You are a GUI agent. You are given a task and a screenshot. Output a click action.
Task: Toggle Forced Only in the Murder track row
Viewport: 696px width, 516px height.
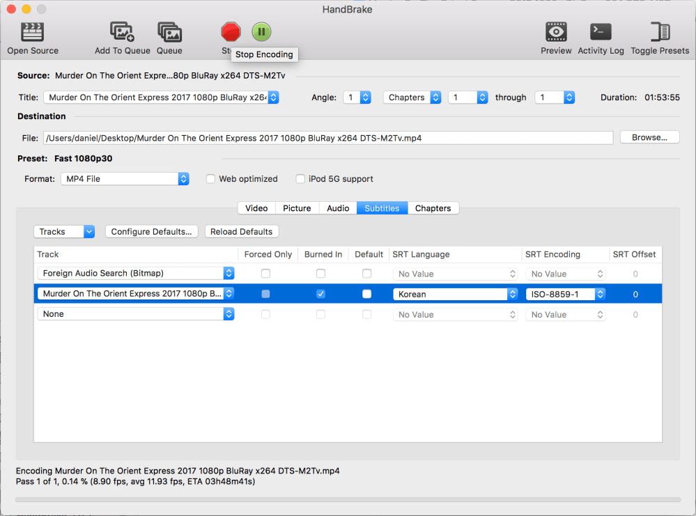[x=266, y=294]
